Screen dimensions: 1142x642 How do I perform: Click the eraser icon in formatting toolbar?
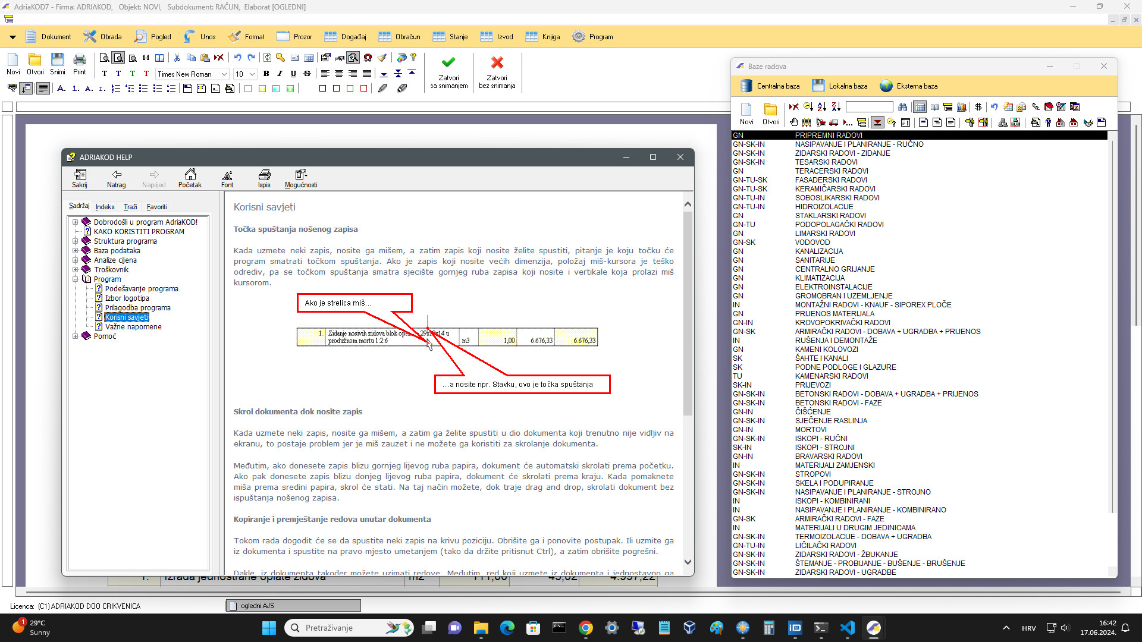[402, 89]
